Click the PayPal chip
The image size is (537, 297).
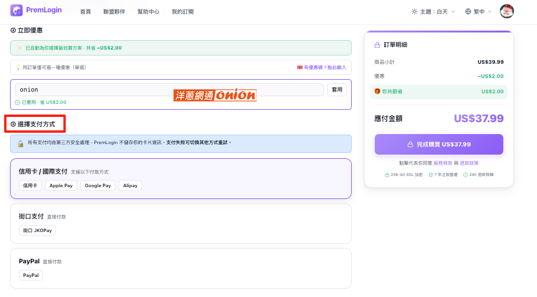31,275
